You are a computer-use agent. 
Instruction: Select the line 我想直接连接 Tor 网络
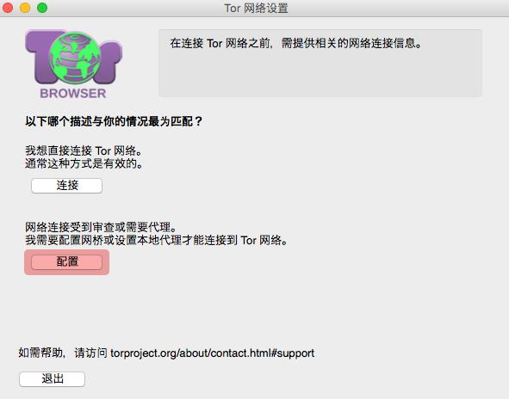click(84, 150)
